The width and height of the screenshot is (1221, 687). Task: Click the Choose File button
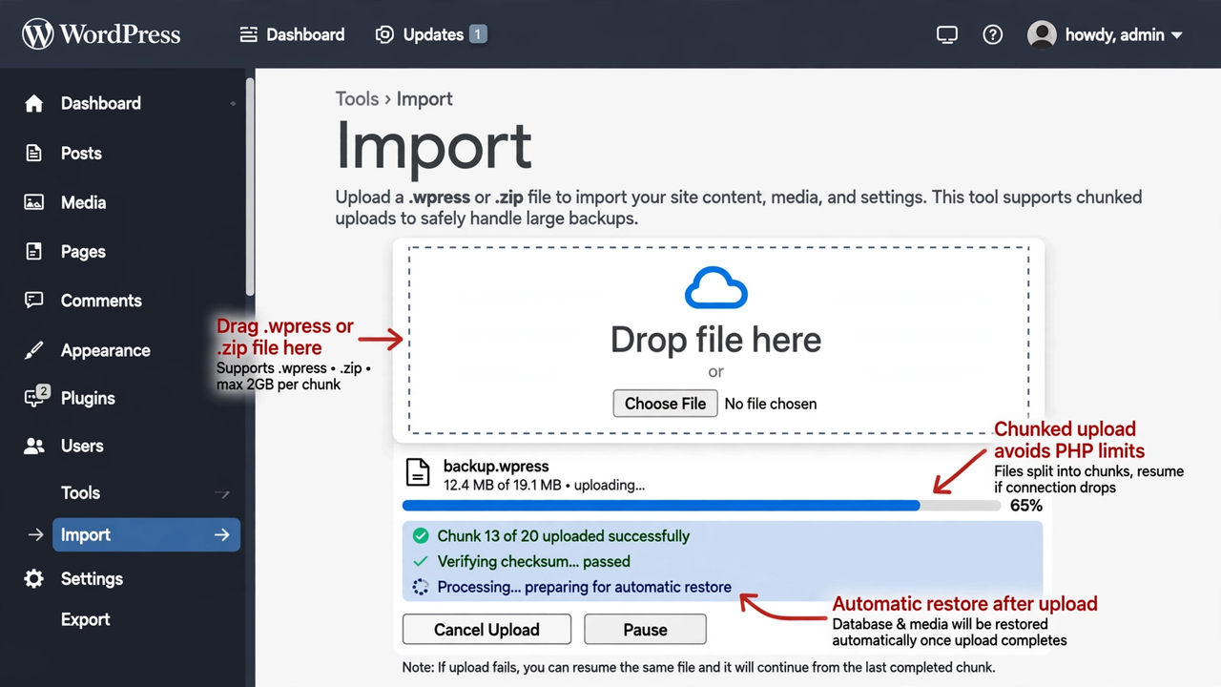click(x=665, y=404)
